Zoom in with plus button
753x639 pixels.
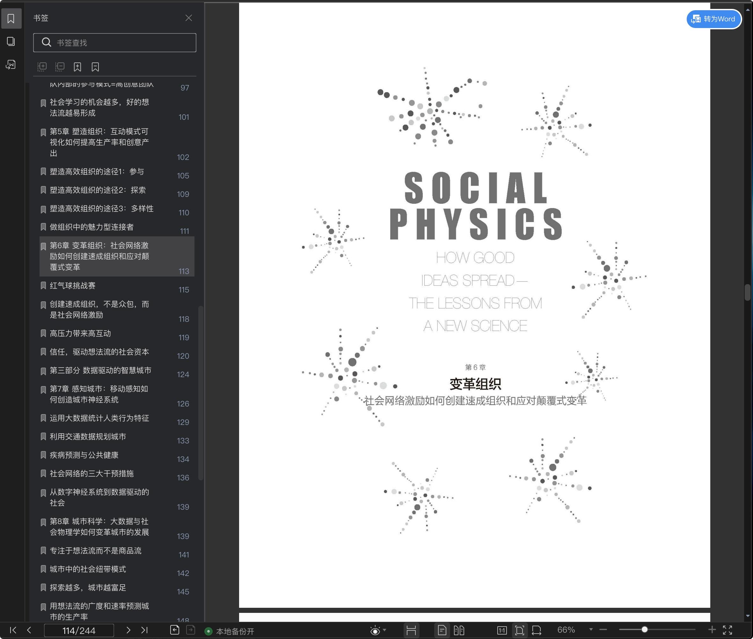pyautogui.click(x=712, y=629)
